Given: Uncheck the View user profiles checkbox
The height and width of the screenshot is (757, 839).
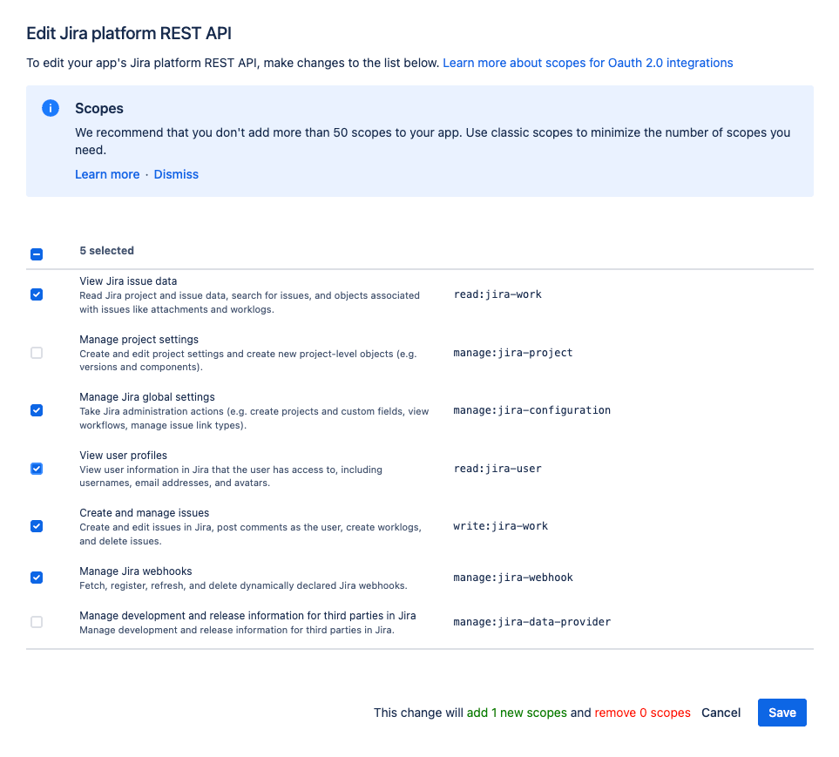Looking at the screenshot, I should (37, 469).
